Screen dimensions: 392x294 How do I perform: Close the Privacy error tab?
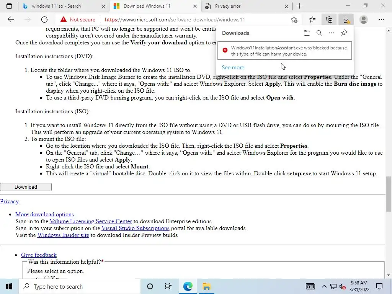(286, 7)
